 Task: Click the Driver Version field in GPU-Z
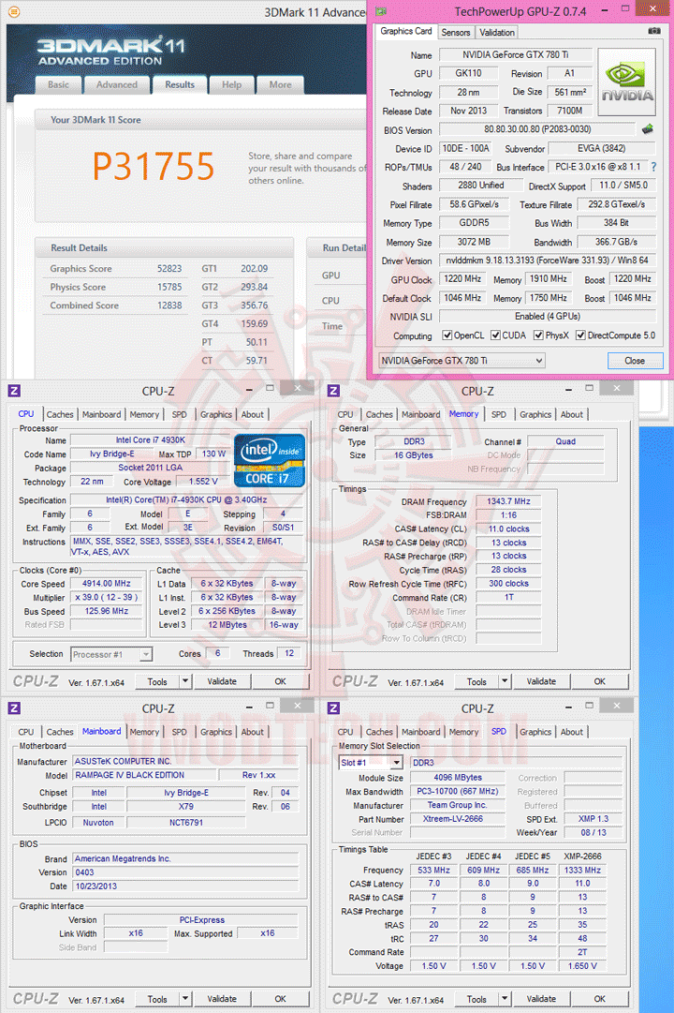point(548,261)
